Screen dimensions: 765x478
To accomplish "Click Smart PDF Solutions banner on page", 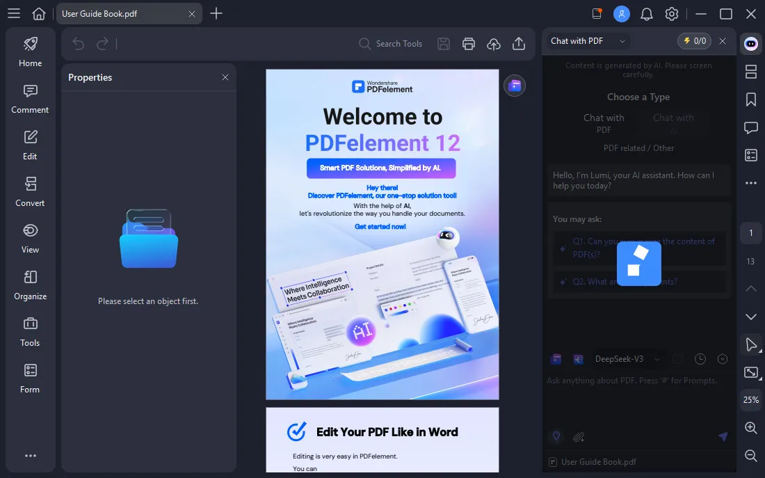I will point(381,168).
